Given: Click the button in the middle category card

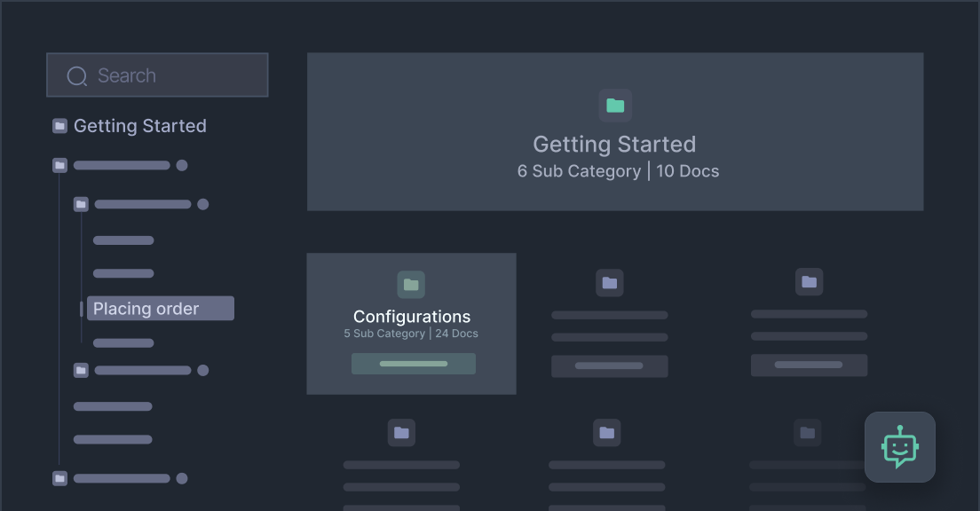Looking at the screenshot, I should click(609, 366).
